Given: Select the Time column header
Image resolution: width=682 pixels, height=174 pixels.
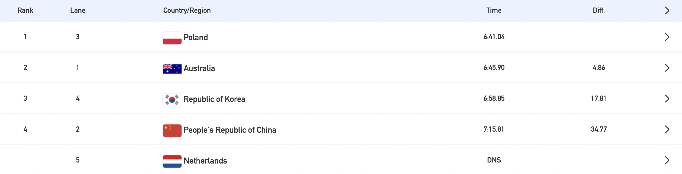Looking at the screenshot, I should [x=494, y=10].
